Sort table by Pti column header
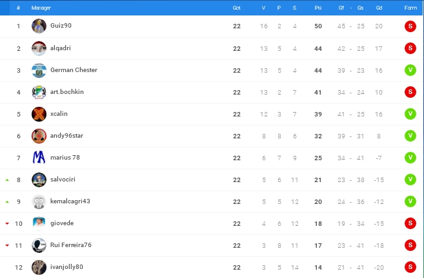Image resolution: width=424 pixels, height=278 pixels. coord(318,8)
